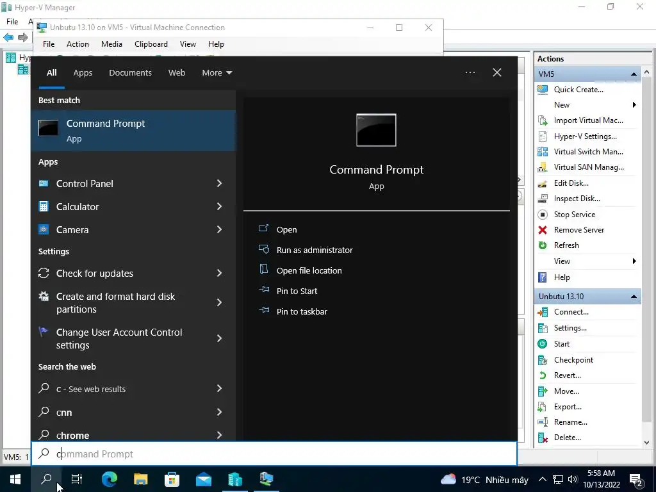Expand Create and format hard disk partitions chevron
This screenshot has height=492, width=656.
point(219,302)
